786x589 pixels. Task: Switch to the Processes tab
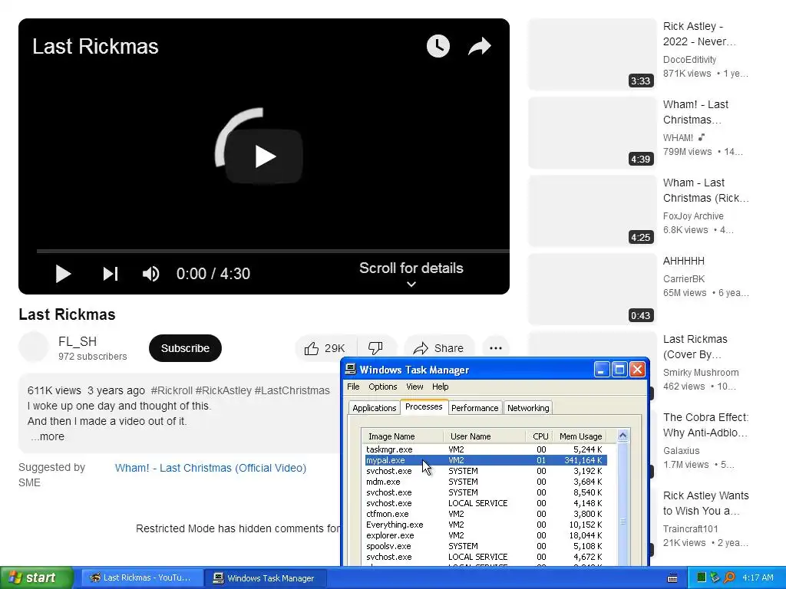(424, 406)
